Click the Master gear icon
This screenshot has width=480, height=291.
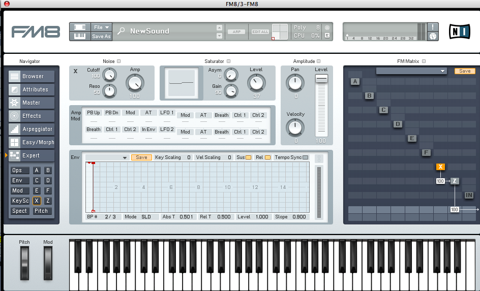pyautogui.click(x=14, y=103)
